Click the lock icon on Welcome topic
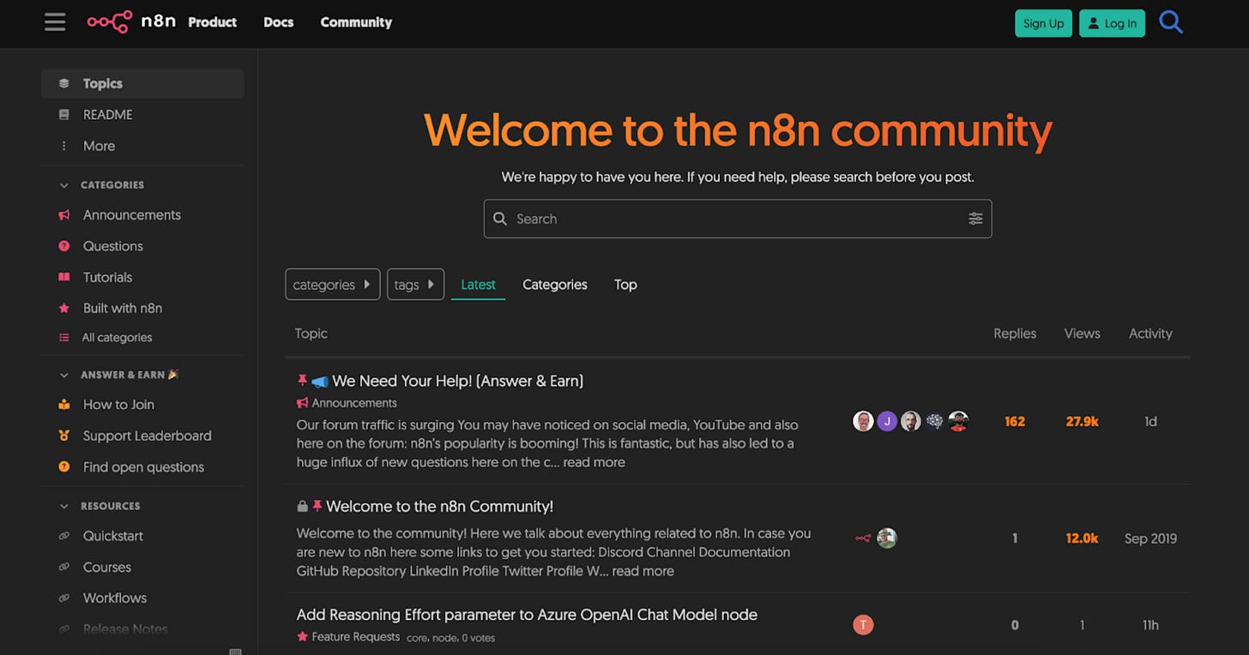The height and width of the screenshot is (655, 1249). tap(302, 507)
